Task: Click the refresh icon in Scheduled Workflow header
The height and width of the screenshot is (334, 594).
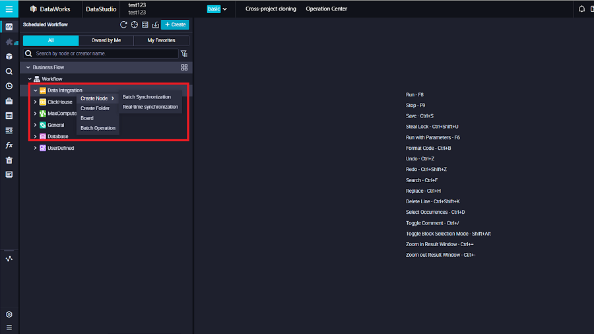Action: 123,24
